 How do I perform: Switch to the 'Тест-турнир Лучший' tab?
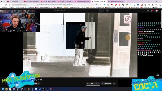pyautogui.click(x=116, y=2)
